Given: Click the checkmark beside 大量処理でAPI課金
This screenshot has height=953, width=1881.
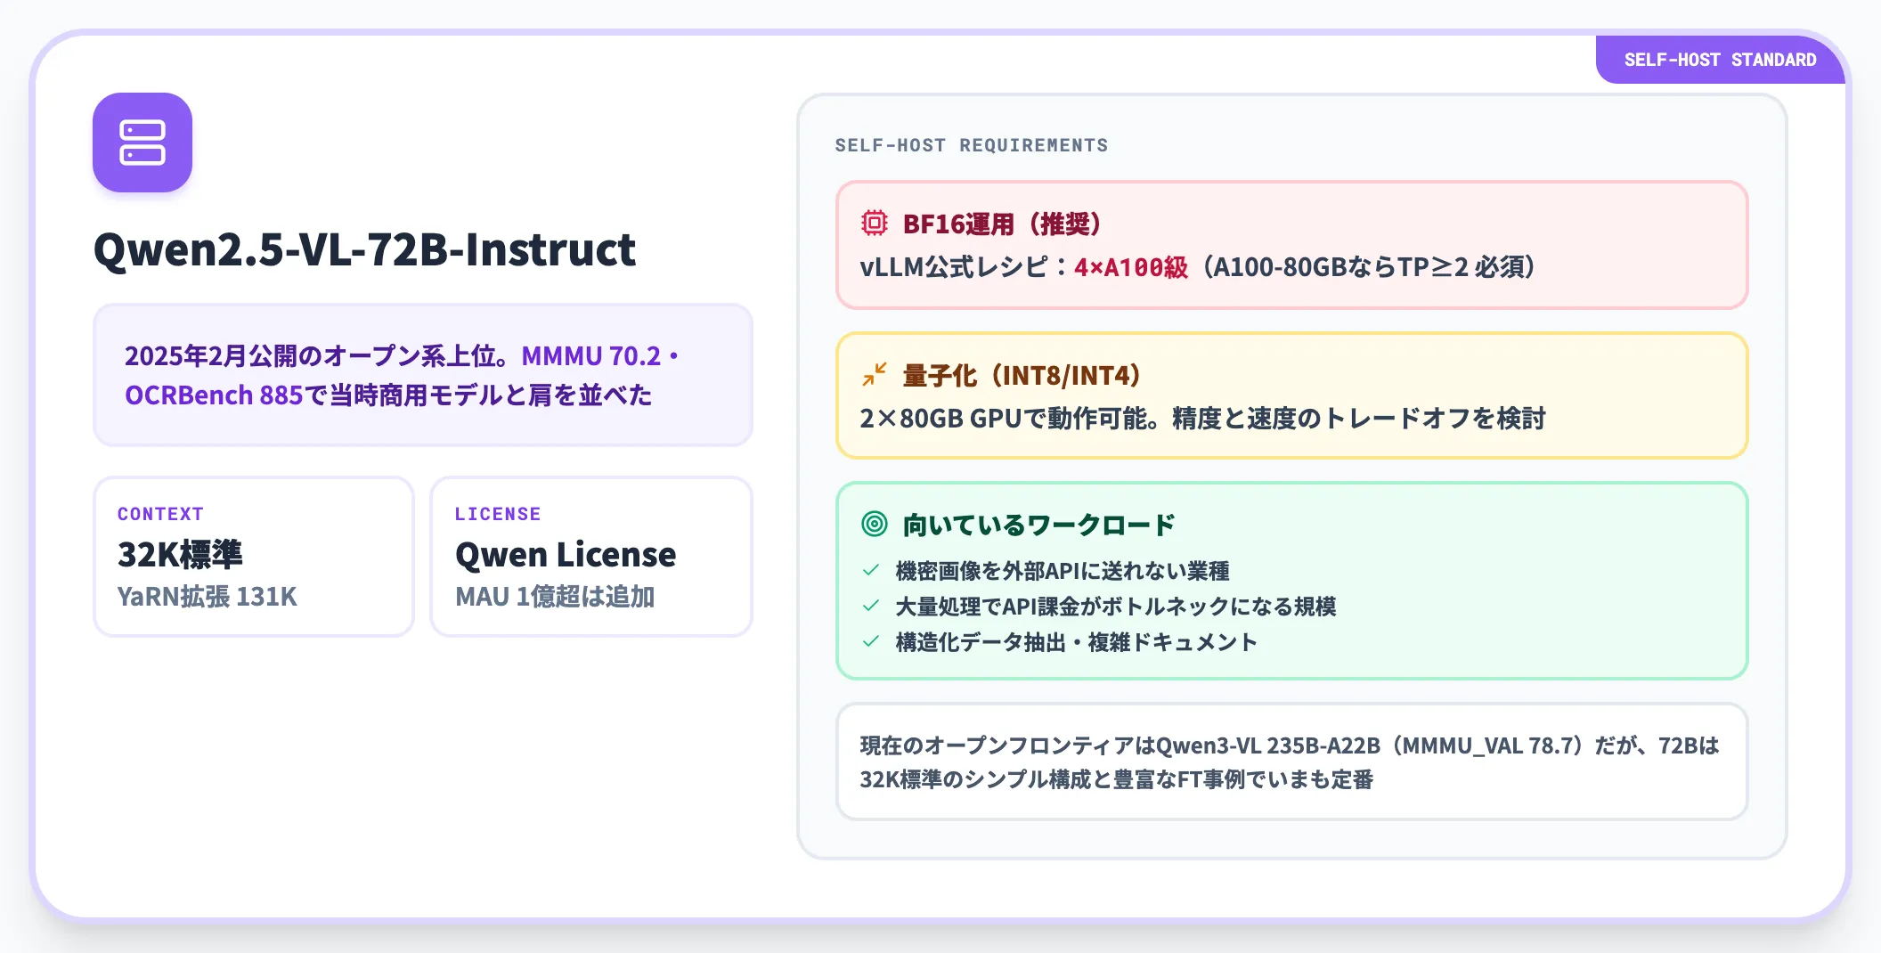Looking at the screenshot, I should pyautogui.click(x=871, y=606).
